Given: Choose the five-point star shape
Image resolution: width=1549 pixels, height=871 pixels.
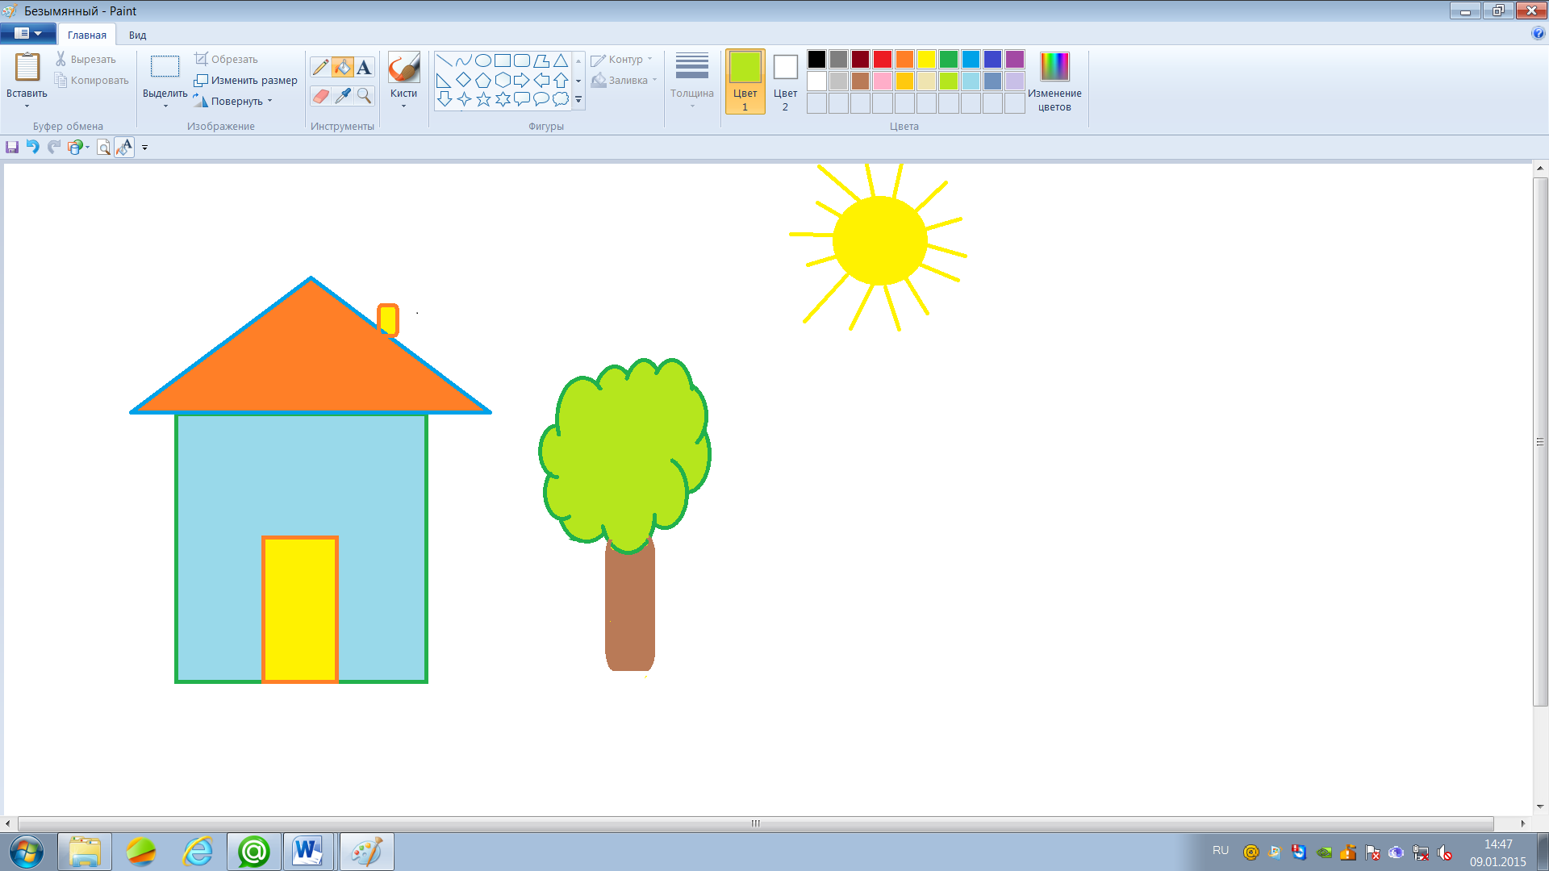Looking at the screenshot, I should pyautogui.click(x=483, y=99).
